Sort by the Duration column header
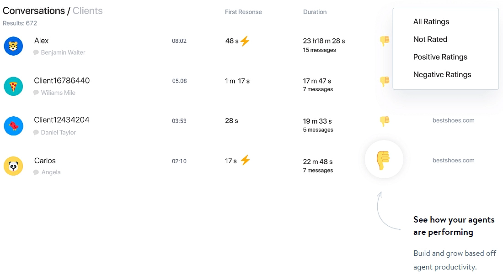The width and height of the screenshot is (503, 280). tap(315, 12)
